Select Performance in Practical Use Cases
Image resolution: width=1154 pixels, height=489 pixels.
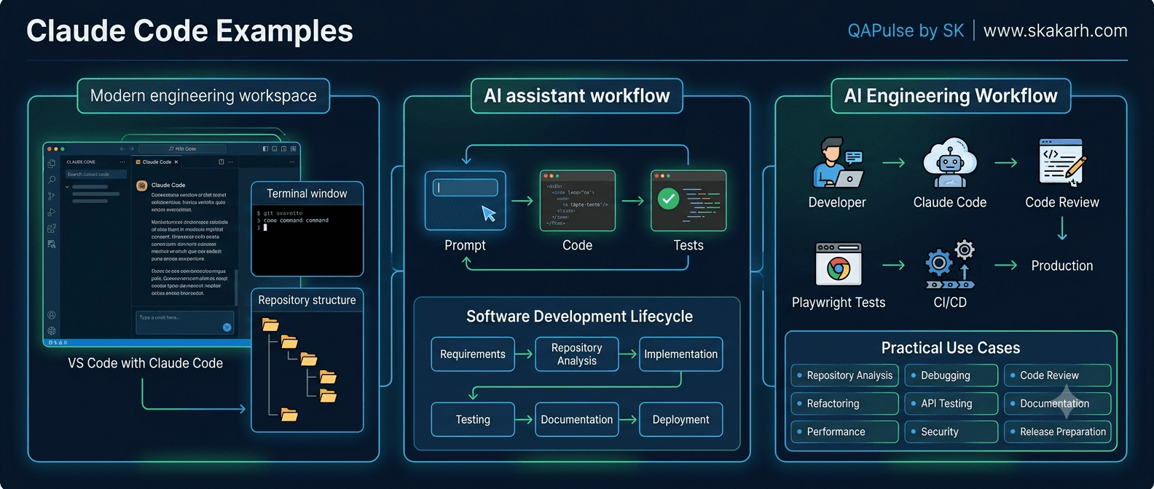point(845,432)
